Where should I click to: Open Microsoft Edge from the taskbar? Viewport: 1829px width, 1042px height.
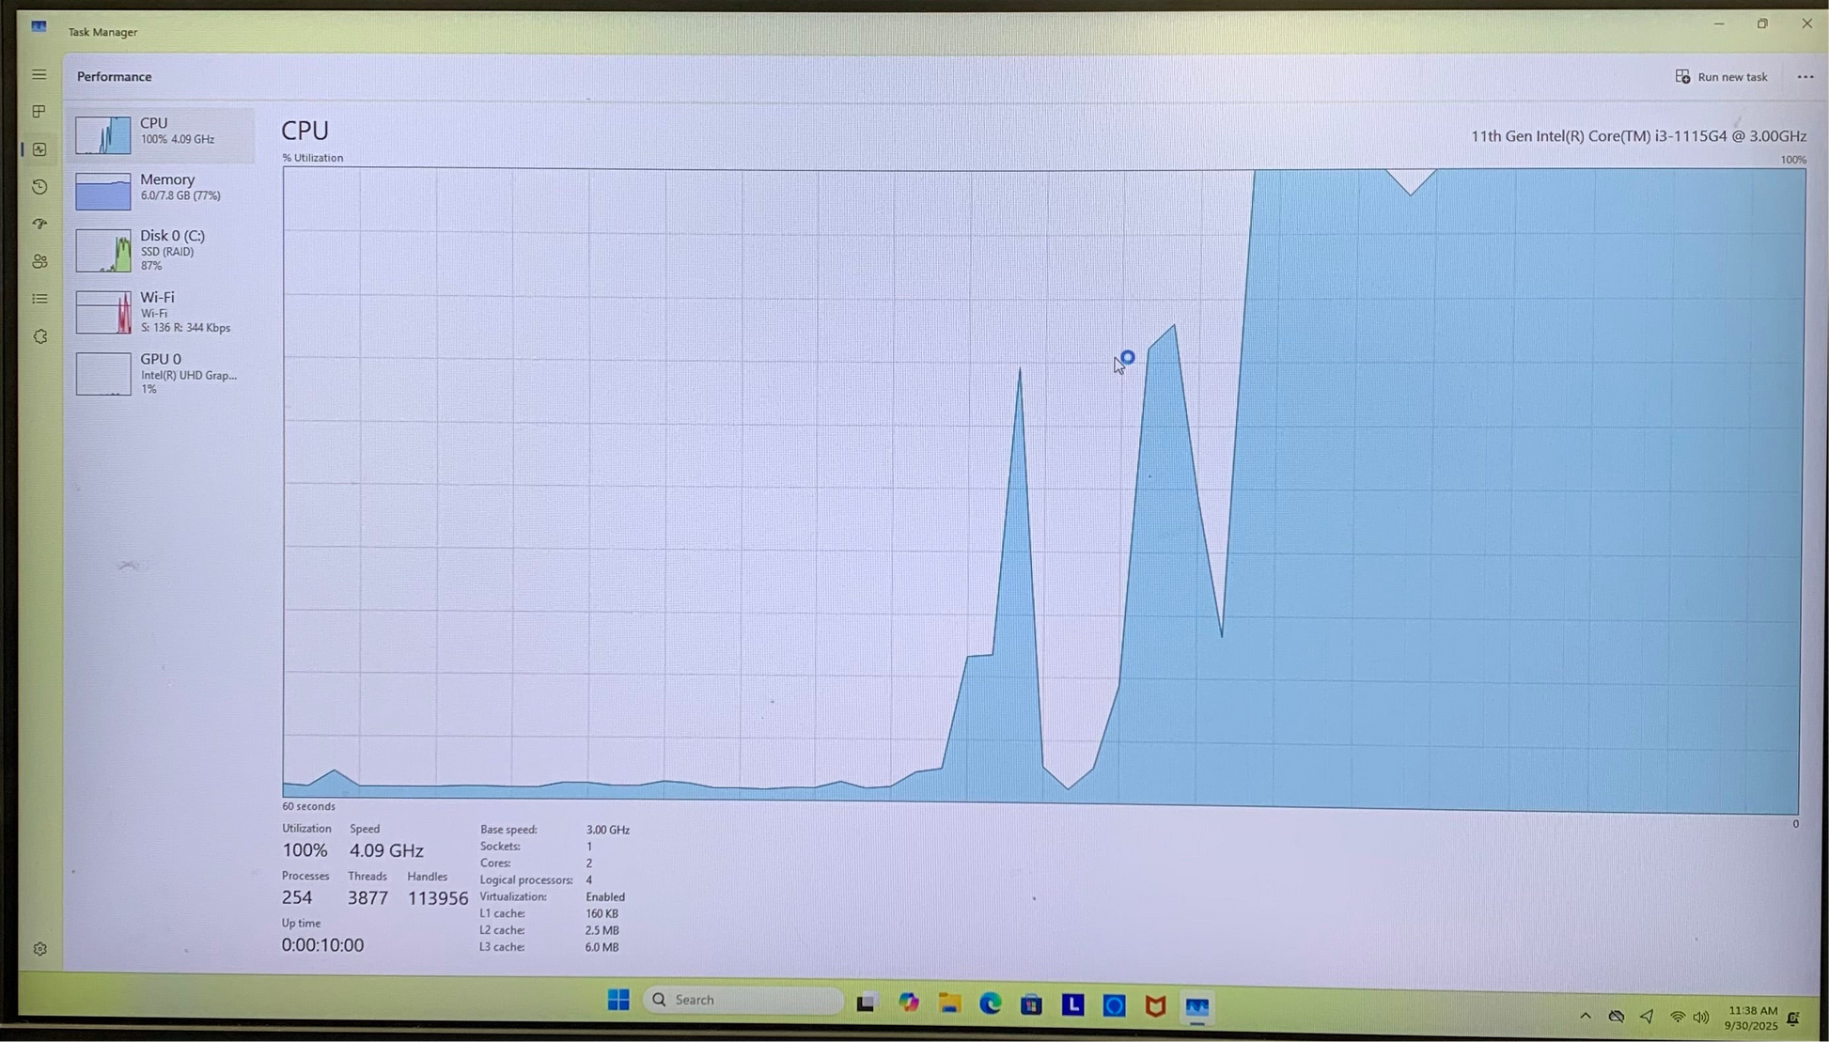point(990,1004)
